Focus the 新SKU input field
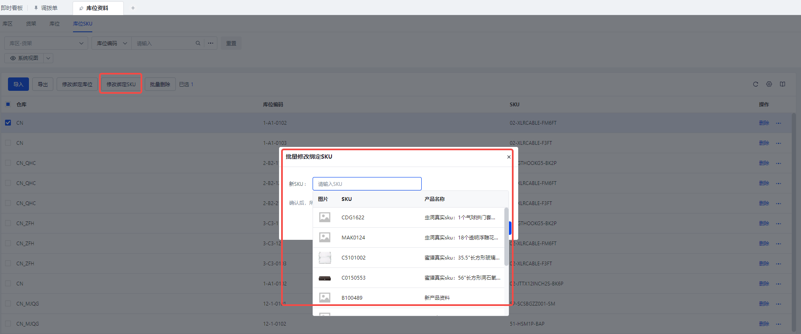The height and width of the screenshot is (334, 801). [367, 184]
